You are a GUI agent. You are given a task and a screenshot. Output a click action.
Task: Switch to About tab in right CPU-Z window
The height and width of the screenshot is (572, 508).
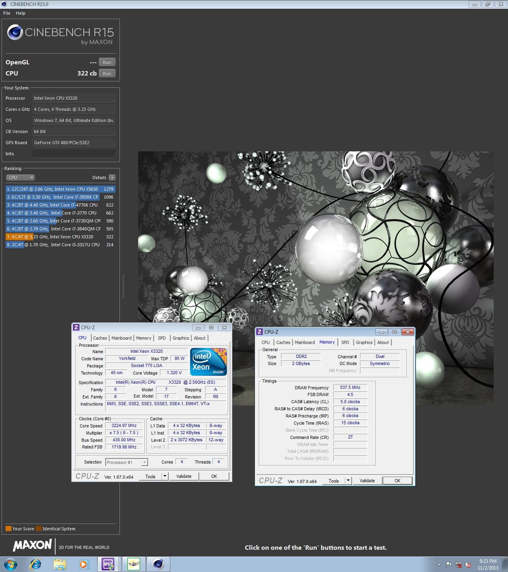click(x=383, y=342)
